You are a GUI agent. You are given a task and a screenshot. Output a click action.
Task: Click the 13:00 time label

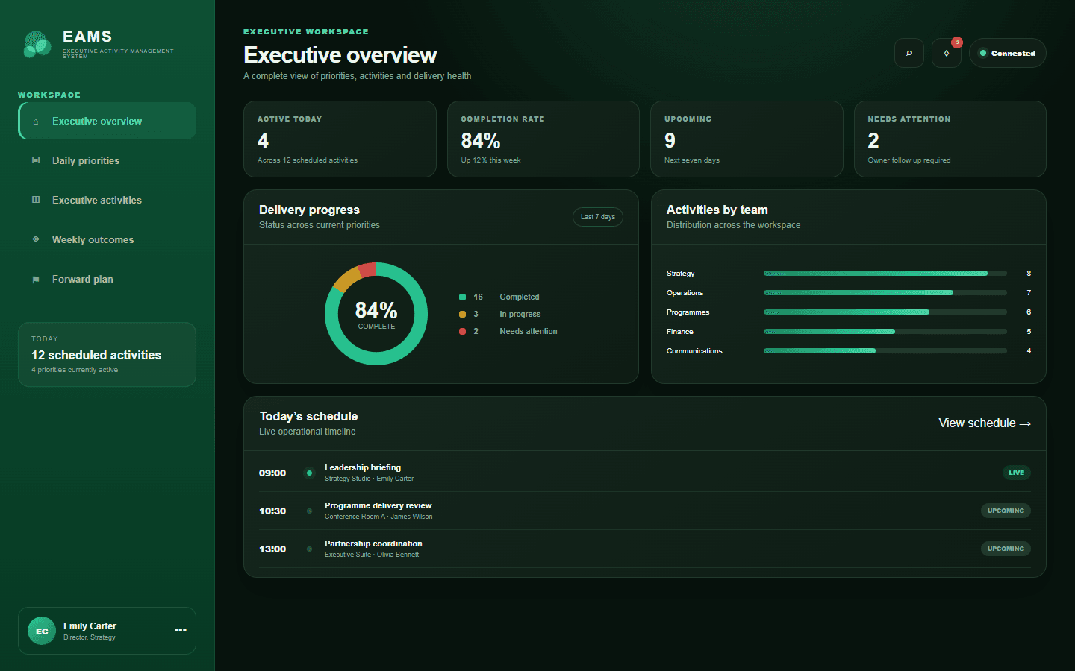tap(272, 549)
